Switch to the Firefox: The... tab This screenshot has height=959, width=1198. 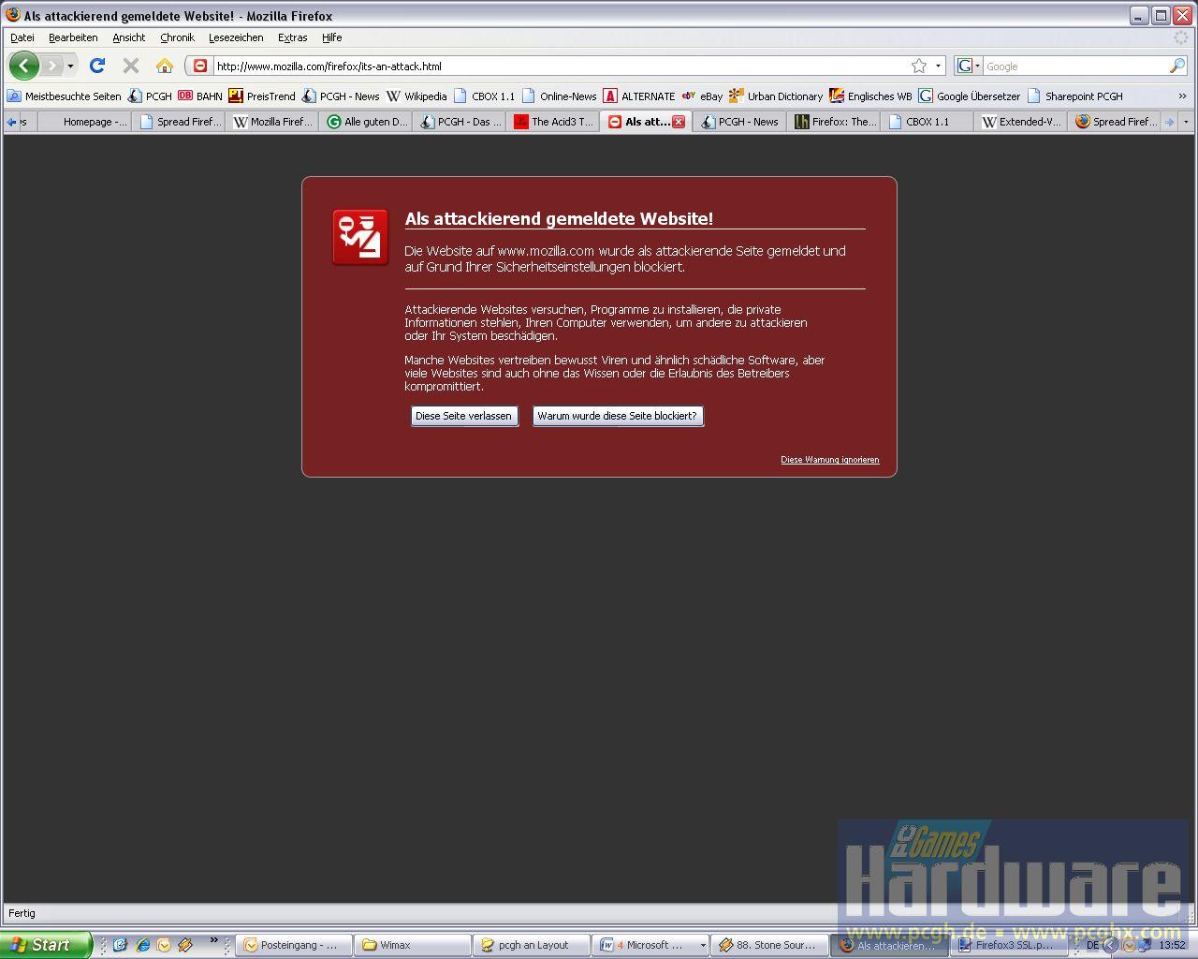point(834,122)
